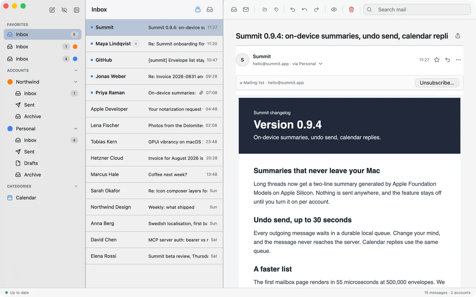Open the email from Tobias Kern
This screenshot has width=476, height=297.
click(x=154, y=141)
